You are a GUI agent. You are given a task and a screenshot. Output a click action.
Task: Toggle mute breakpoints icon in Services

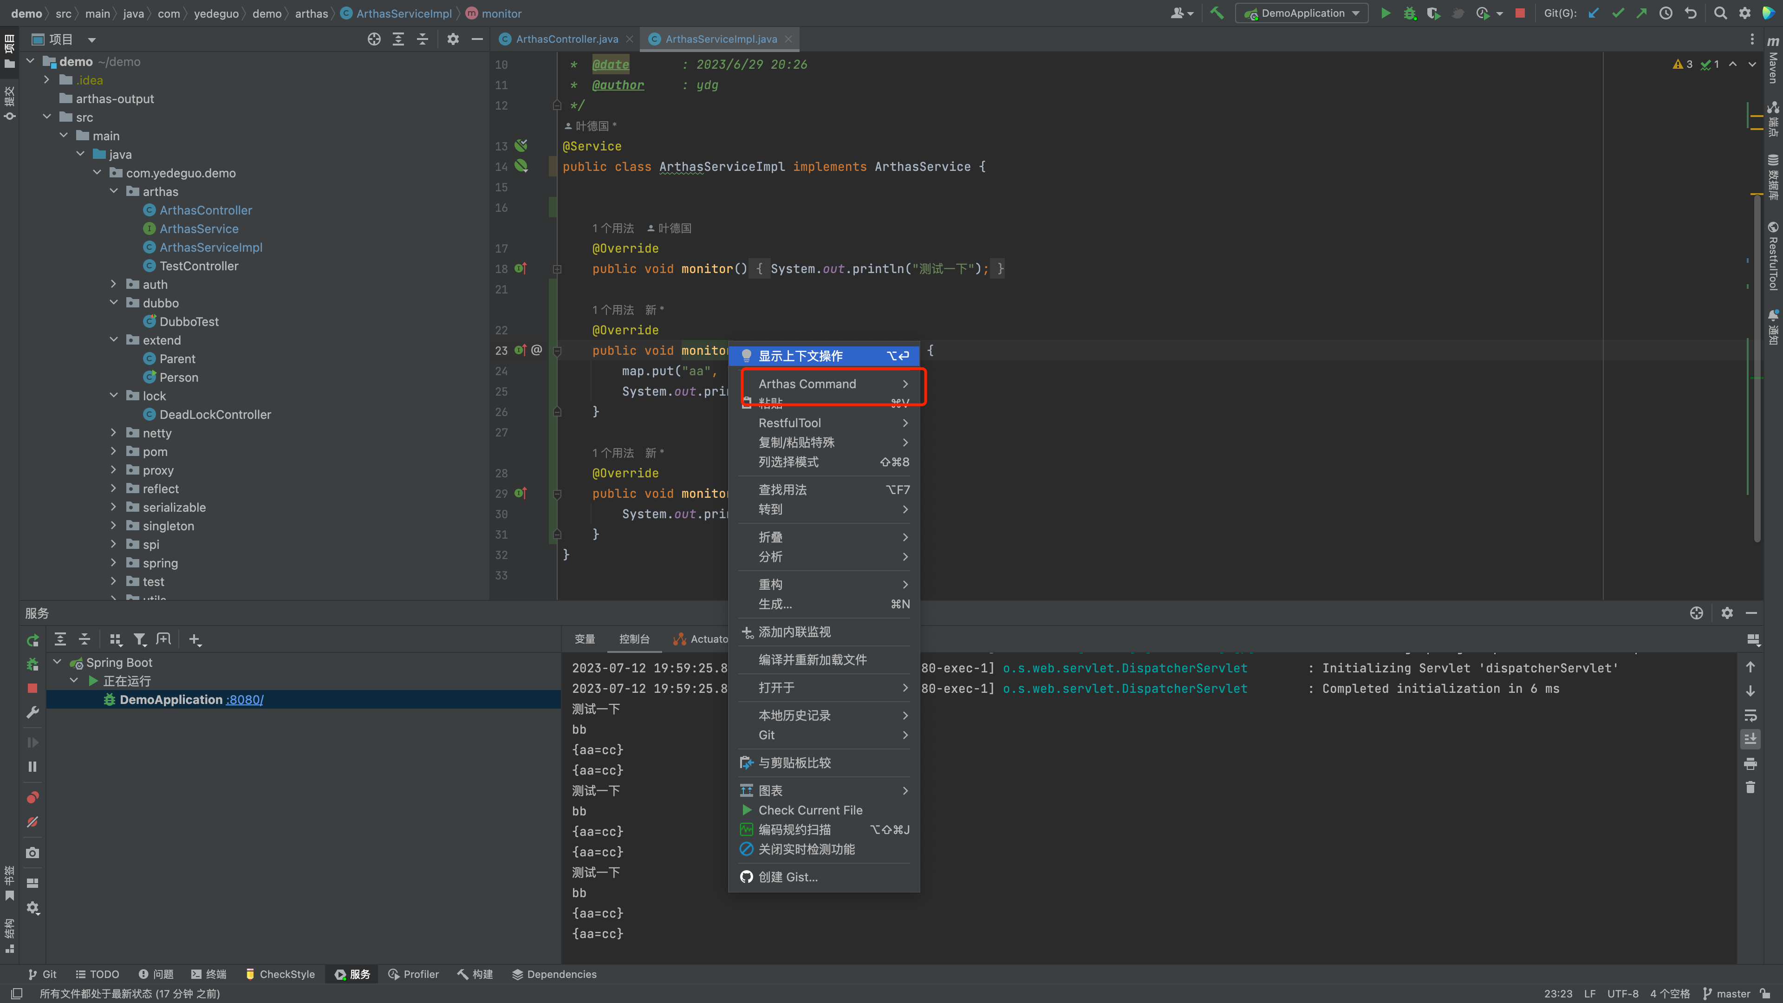(x=33, y=821)
